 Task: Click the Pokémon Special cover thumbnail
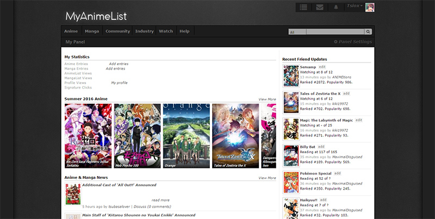[291, 183]
